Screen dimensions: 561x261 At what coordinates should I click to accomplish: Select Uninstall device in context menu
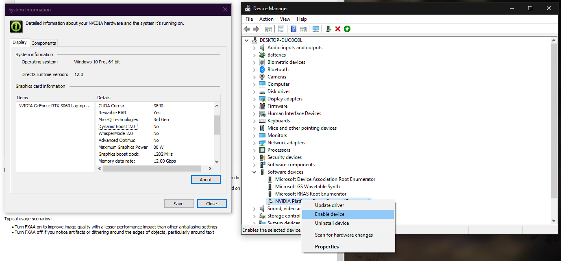click(x=332, y=223)
